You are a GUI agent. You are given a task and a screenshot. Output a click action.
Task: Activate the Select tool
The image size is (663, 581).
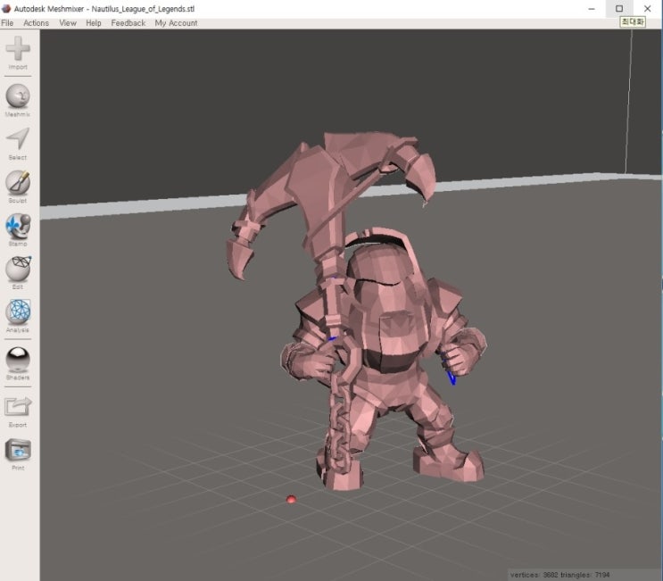pos(18,144)
